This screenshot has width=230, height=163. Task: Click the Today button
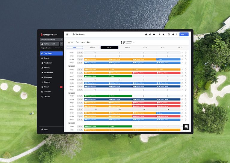tap(75, 47)
